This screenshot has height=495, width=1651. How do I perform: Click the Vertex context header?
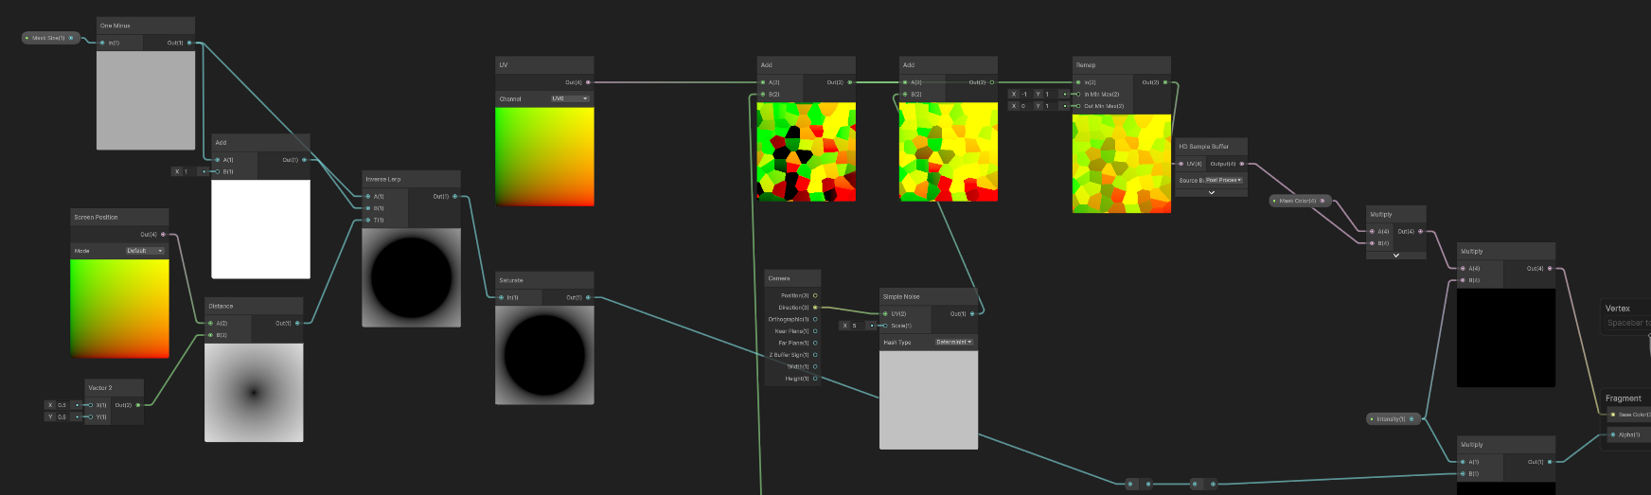tap(1618, 309)
